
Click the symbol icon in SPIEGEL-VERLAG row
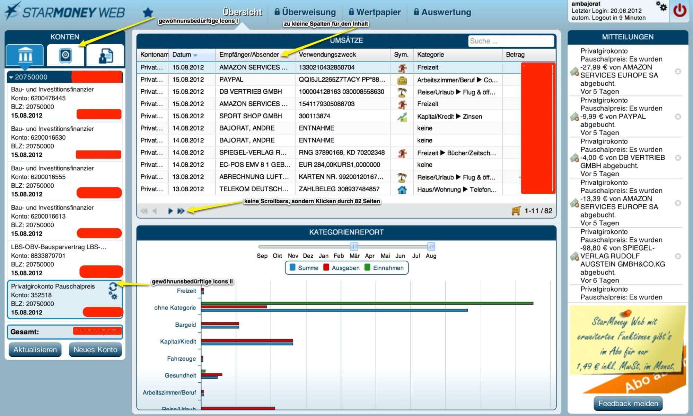pos(402,153)
